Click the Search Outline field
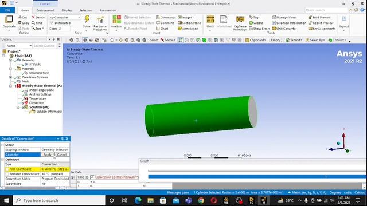Viewport: 367px width, 206px height. [x=45, y=46]
